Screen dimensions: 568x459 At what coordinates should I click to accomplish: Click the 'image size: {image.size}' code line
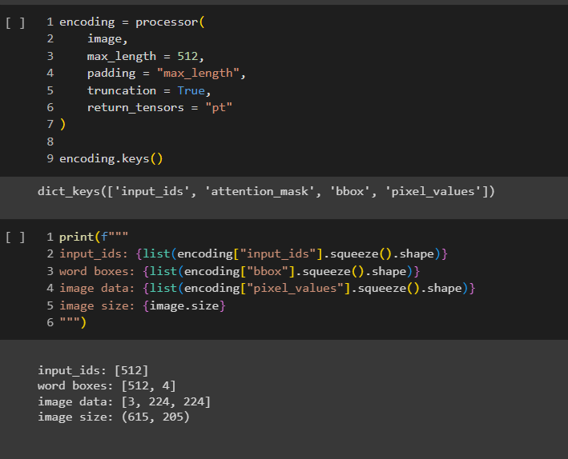coord(143,306)
